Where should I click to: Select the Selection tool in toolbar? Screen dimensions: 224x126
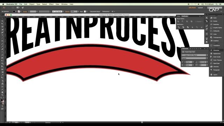coord(2,19)
